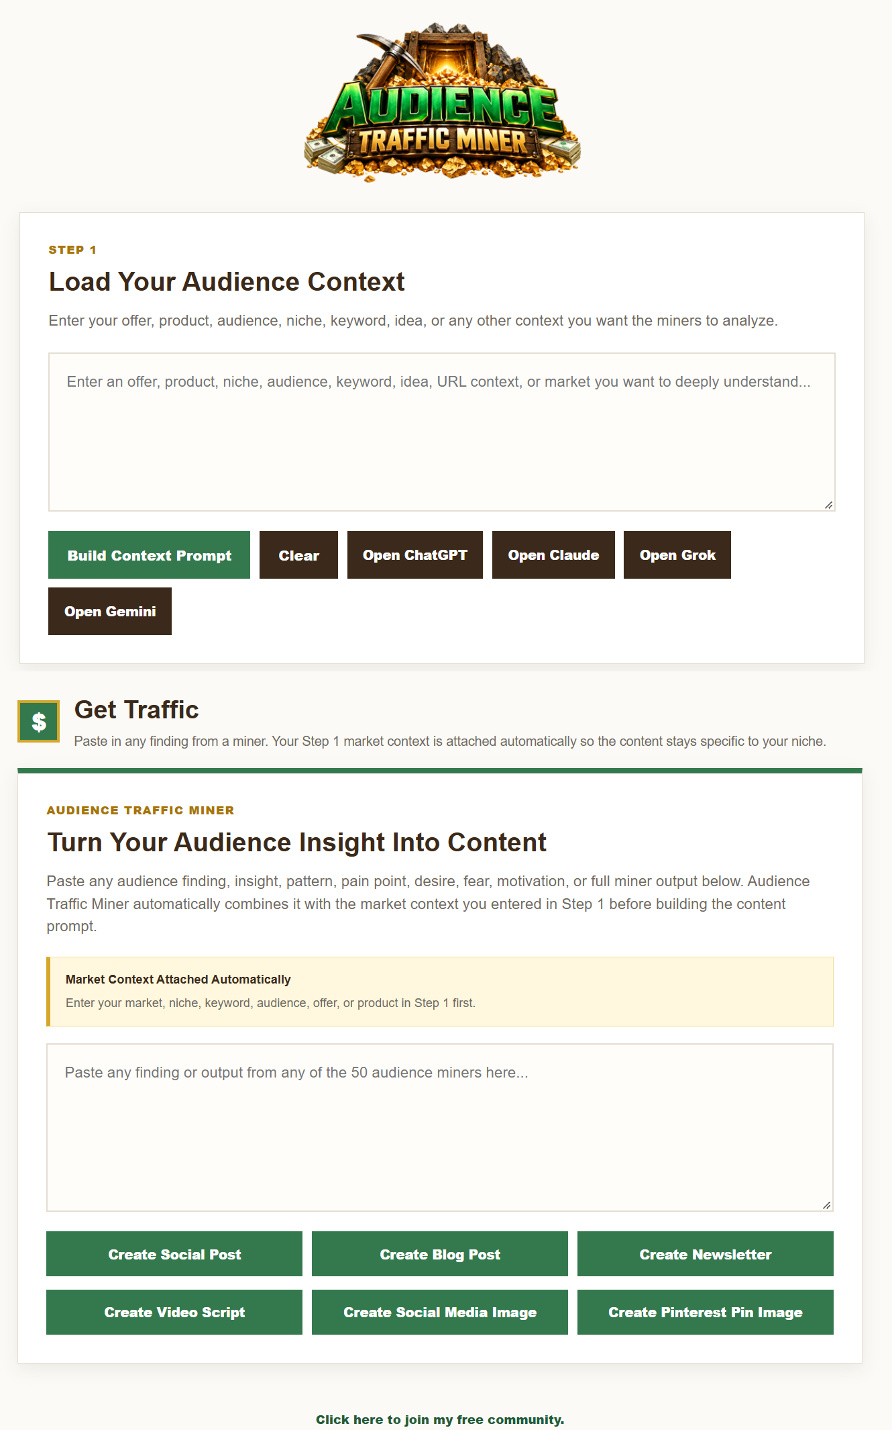Focus the miner findings paste textarea
The image size is (892, 1430).
(x=440, y=1128)
